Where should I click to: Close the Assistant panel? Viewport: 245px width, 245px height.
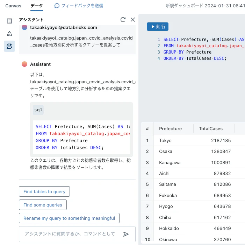(x=133, y=20)
